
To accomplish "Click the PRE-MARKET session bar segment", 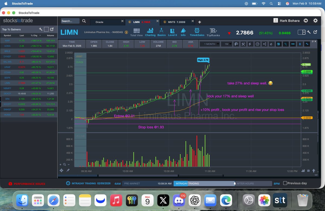I will [x=148, y=183].
